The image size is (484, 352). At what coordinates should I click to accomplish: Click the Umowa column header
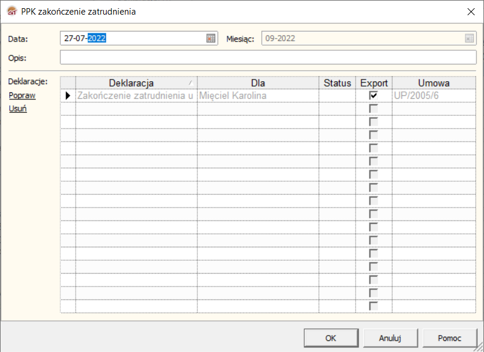[x=434, y=83]
